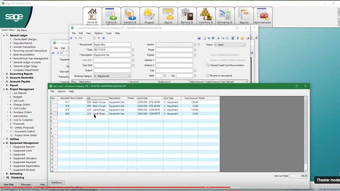Expand the 10 - Scheduling tree node
340x191 pixels.
(4, 177)
